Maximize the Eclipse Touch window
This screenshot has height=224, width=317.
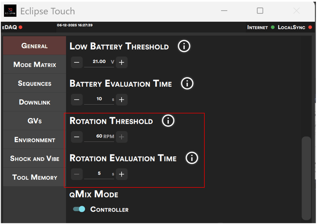[260, 11]
